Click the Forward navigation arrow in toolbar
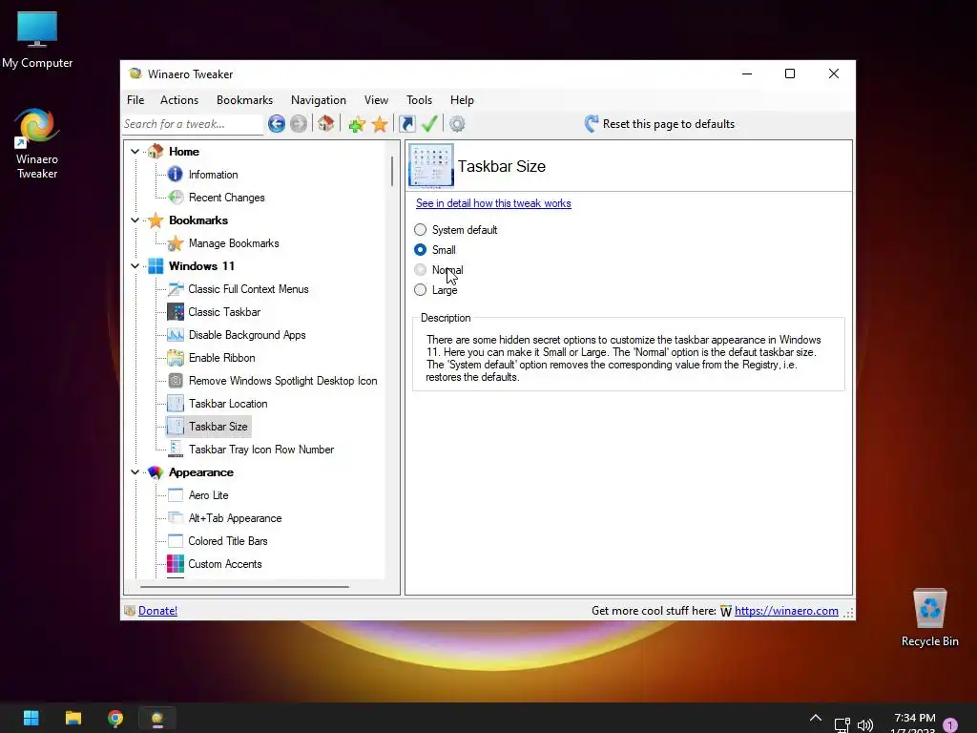This screenshot has height=733, width=977. coord(299,124)
